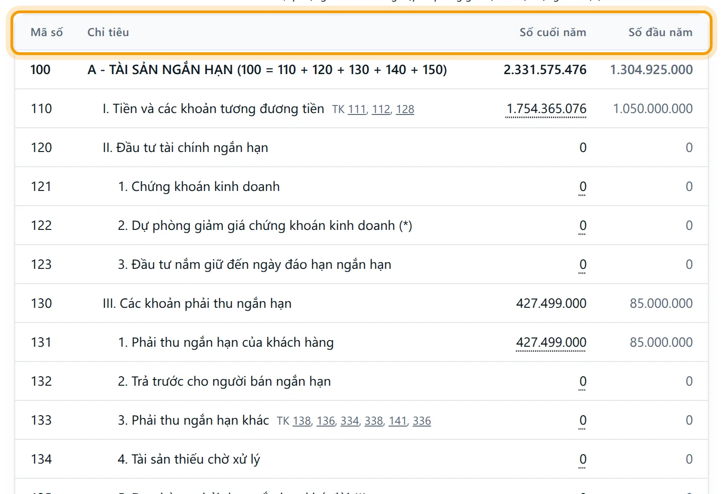
Task: Click opening 85.000.000 in row 131
Action: tap(661, 342)
